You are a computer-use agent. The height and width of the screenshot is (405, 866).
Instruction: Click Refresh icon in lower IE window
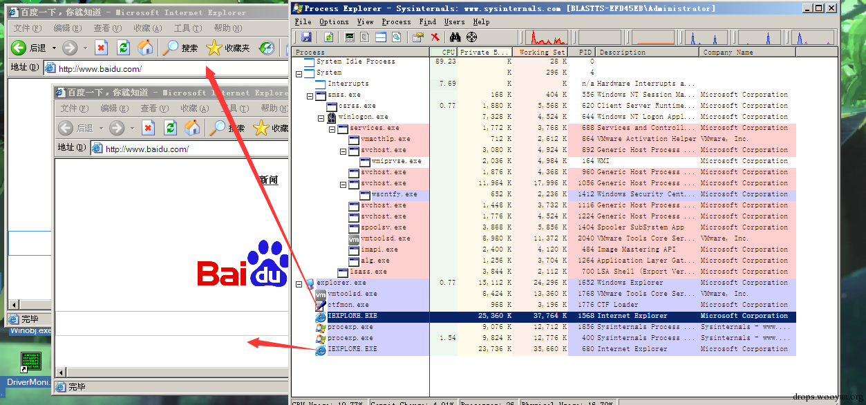(x=170, y=128)
